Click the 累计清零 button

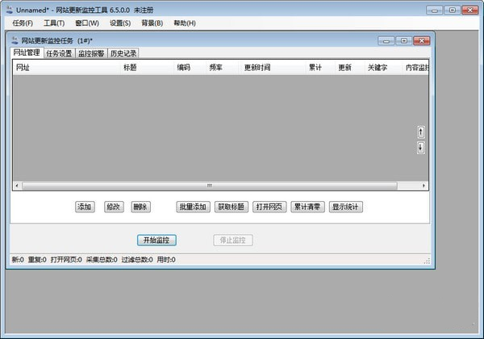click(307, 207)
